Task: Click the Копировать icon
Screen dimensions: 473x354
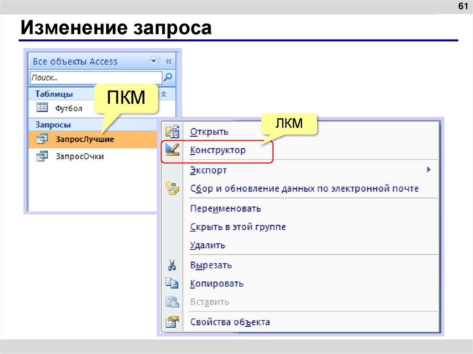Action: coord(173,283)
